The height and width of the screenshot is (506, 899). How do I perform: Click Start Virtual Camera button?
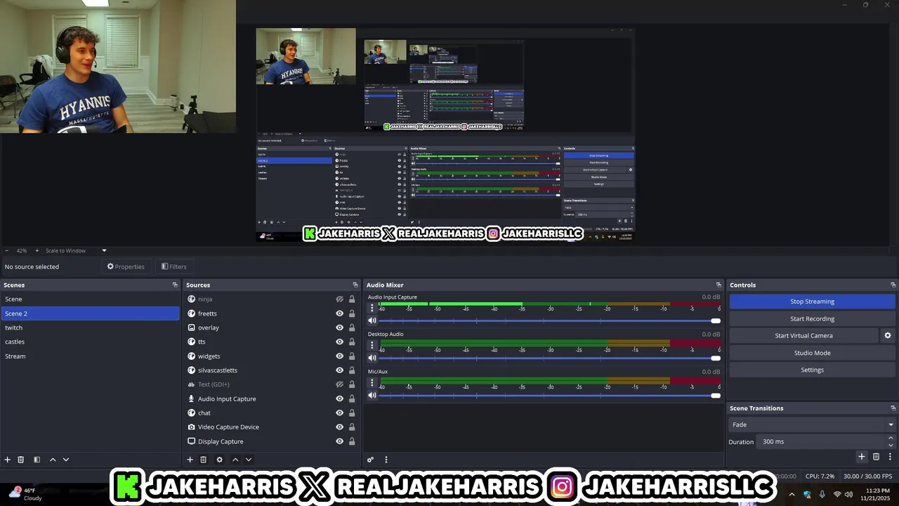[x=804, y=336]
